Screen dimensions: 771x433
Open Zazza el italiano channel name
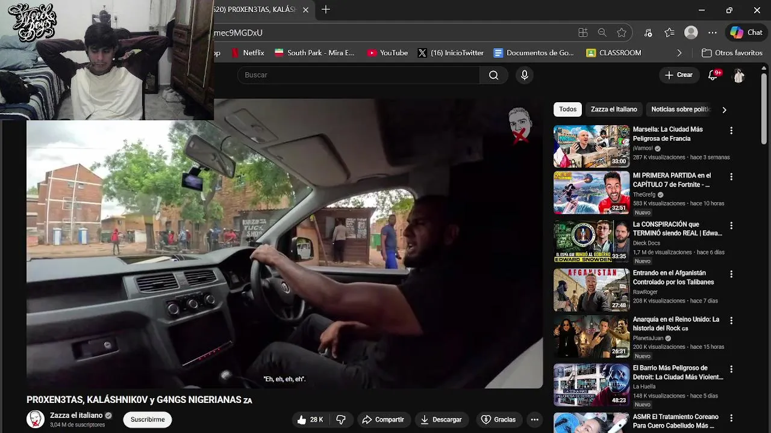tap(76, 416)
